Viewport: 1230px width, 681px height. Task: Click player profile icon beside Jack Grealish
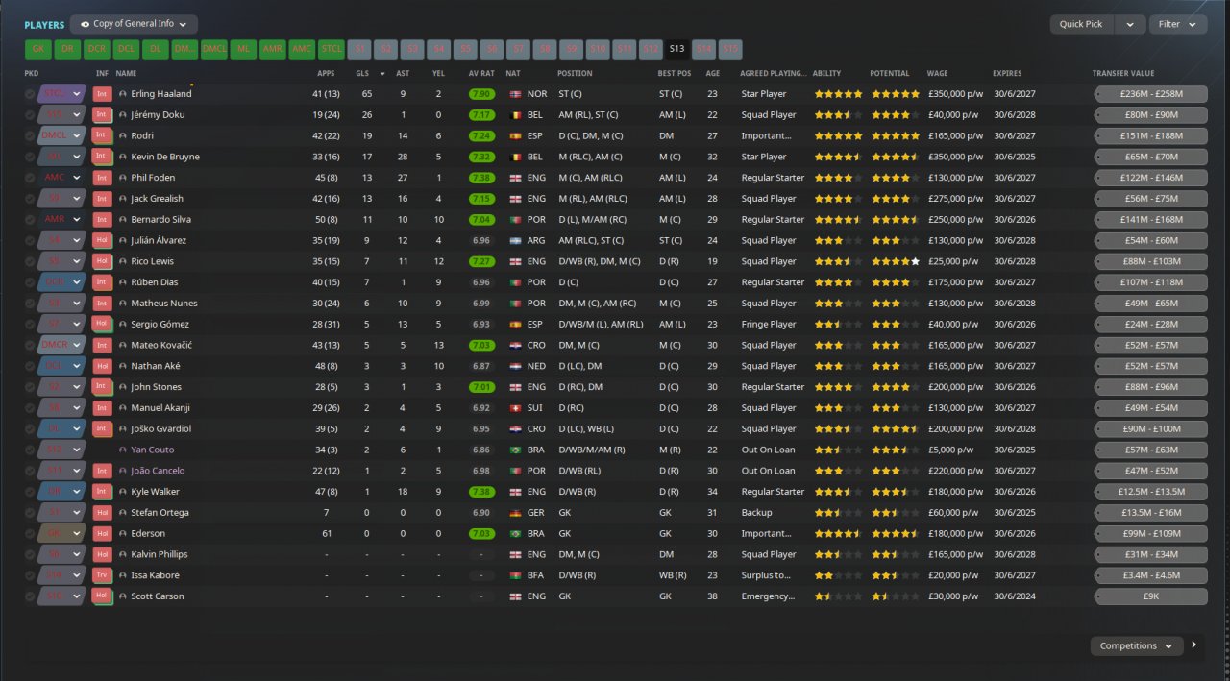123,199
